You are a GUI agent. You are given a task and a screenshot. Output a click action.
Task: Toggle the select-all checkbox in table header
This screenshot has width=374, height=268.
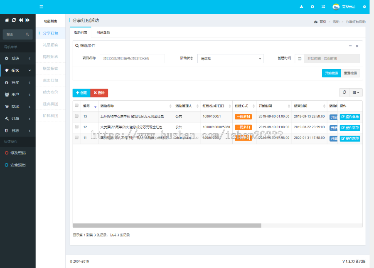(76, 106)
